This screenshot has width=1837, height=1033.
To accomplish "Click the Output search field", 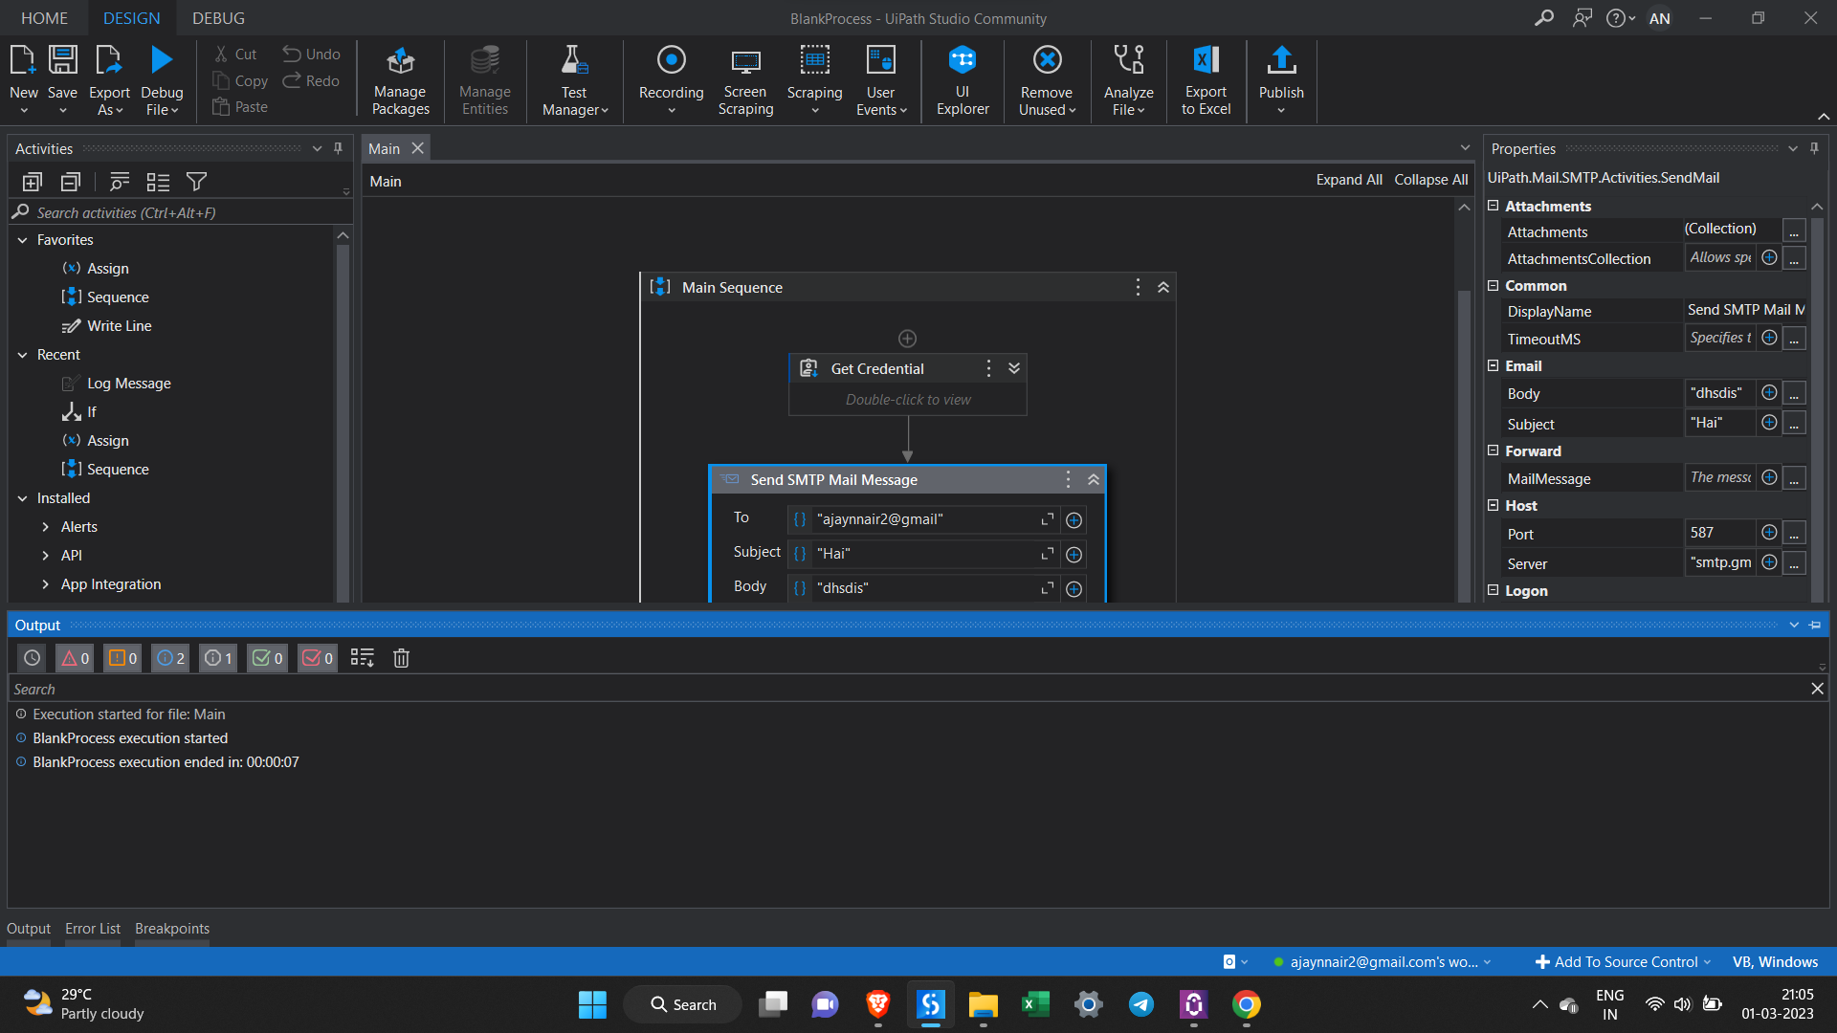I will pos(909,689).
